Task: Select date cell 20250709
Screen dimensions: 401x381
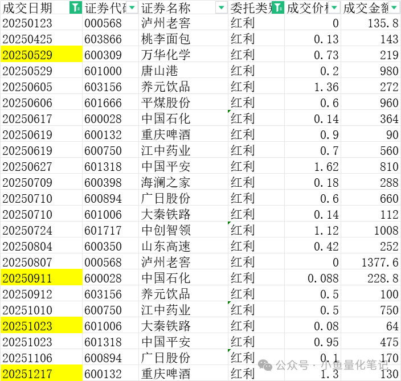Action: 42,182
